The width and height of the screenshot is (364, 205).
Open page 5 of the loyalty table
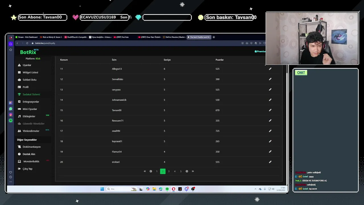[x=181, y=171]
